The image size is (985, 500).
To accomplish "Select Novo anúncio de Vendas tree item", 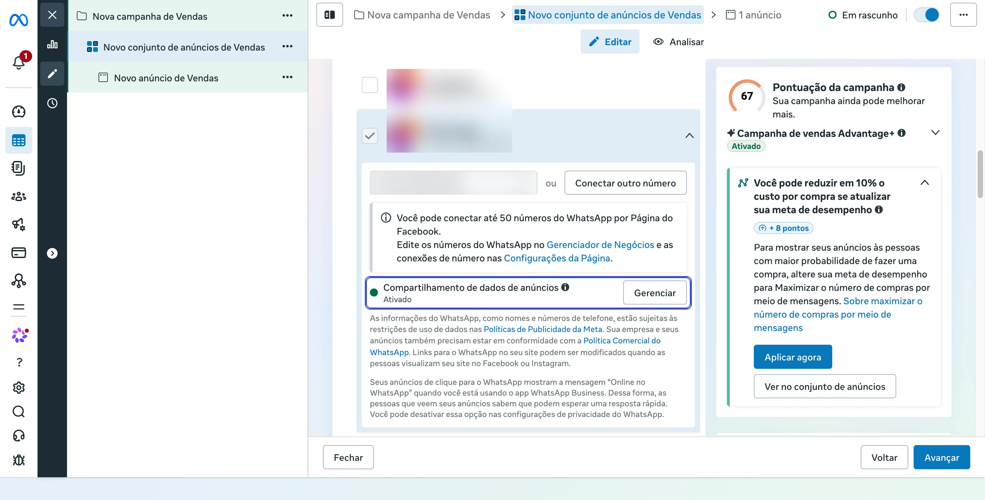I will pos(188,77).
